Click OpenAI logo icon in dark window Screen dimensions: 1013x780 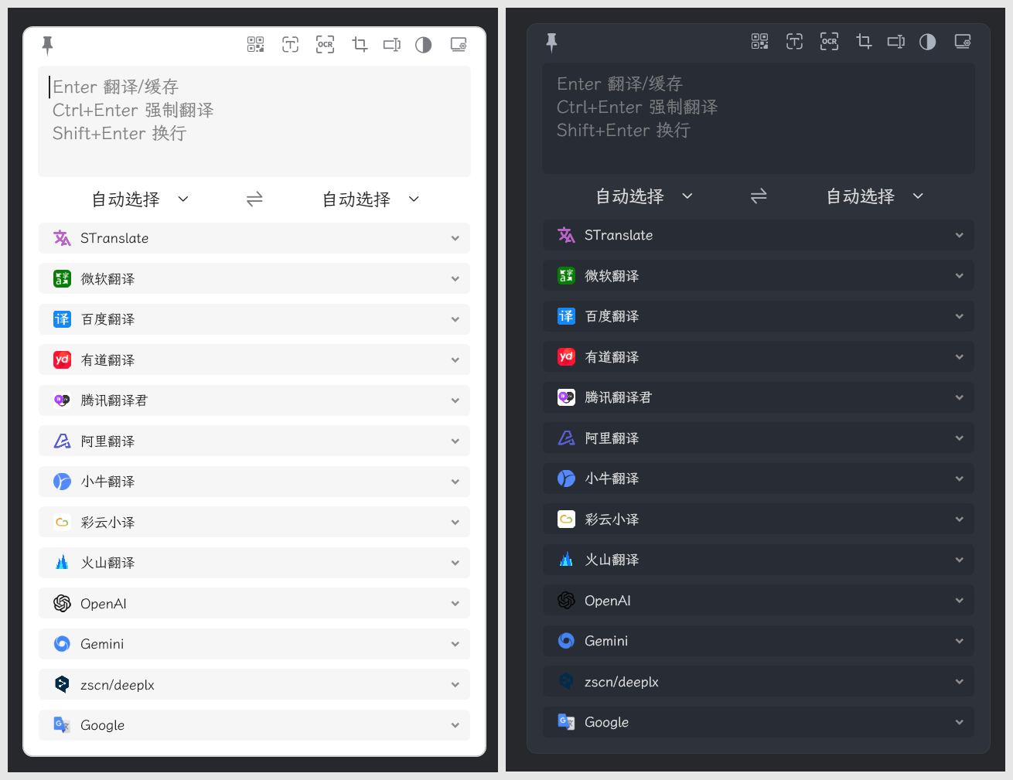pyautogui.click(x=566, y=601)
